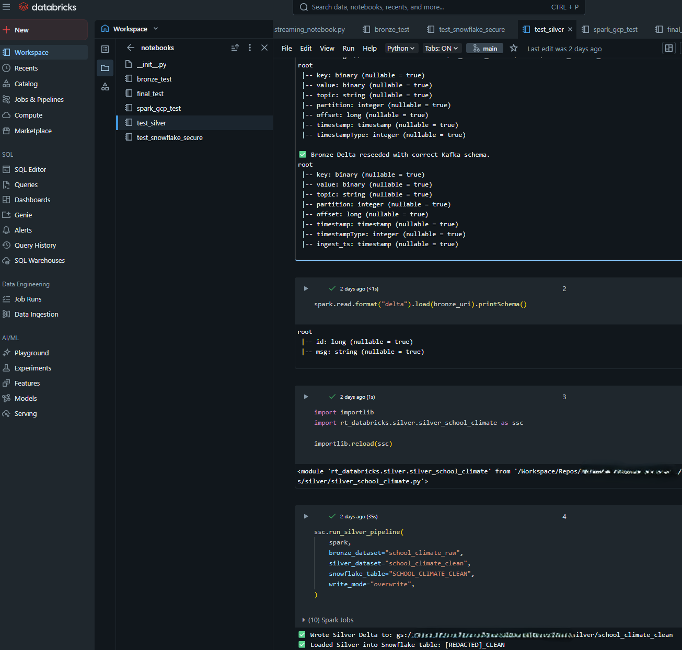682x650 pixels.
Task: Run cell 4 with run_silver_pipeline
Action: pyautogui.click(x=306, y=516)
